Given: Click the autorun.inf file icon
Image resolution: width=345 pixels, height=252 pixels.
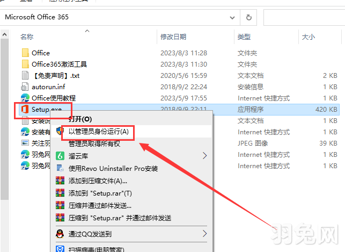Looking at the screenshot, I should click(x=25, y=87).
